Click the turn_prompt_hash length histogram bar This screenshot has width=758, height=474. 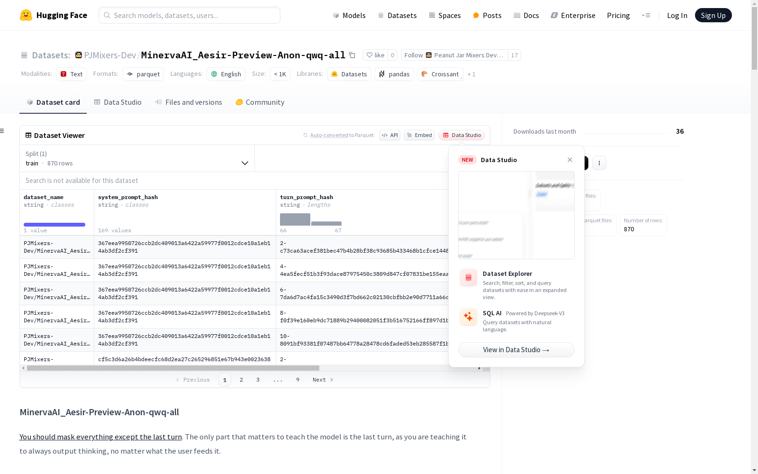pos(295,219)
